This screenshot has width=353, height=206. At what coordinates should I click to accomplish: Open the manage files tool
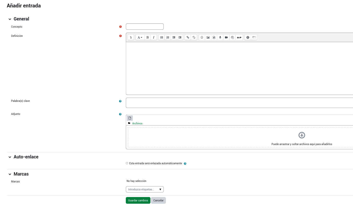click(x=232, y=37)
